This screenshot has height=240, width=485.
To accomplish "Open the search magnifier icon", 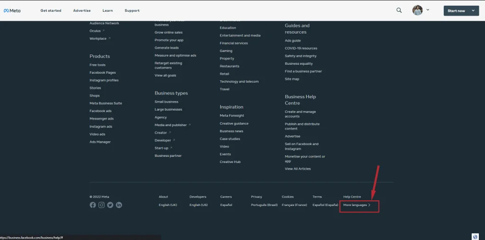I will (x=399, y=10).
